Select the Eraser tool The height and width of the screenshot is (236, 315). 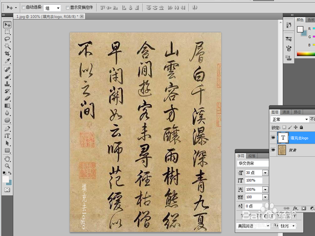(x=7, y=98)
